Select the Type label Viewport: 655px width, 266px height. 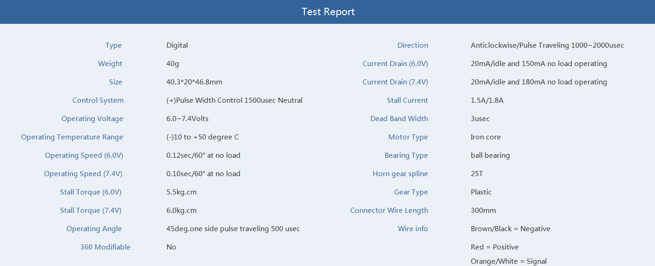pyautogui.click(x=114, y=45)
